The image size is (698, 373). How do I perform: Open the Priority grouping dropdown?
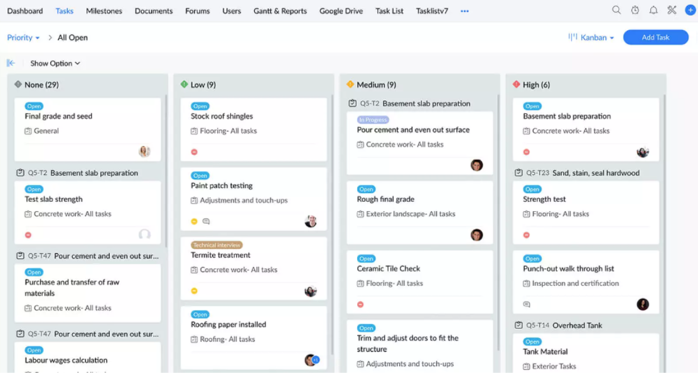(x=23, y=38)
